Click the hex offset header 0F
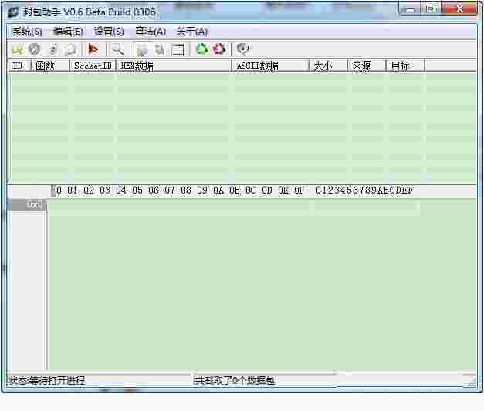 coord(299,190)
